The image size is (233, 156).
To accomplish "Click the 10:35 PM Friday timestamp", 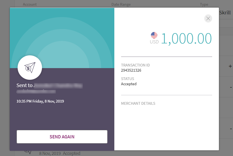I will click(40, 101).
